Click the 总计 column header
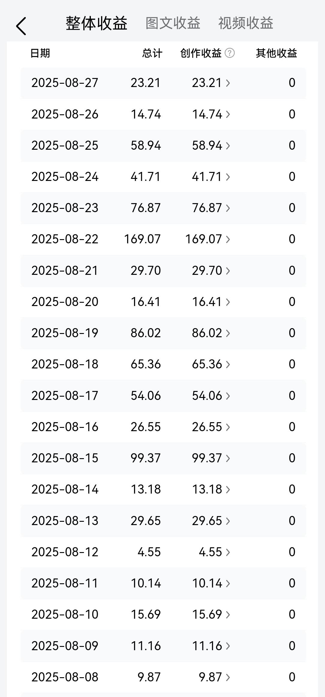The height and width of the screenshot is (697, 325). pyautogui.click(x=152, y=53)
